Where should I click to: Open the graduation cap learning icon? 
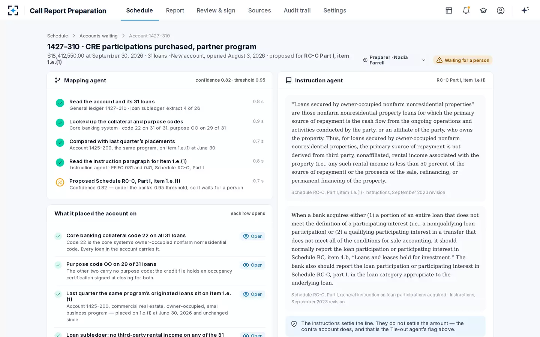tap(483, 10)
